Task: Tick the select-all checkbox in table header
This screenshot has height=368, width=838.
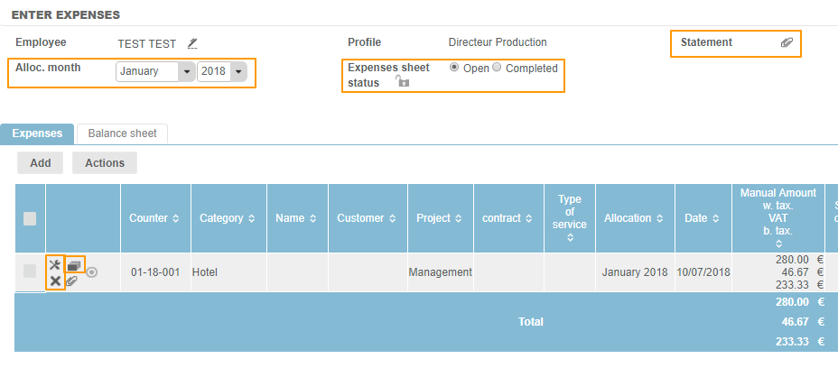Action: click(30, 218)
